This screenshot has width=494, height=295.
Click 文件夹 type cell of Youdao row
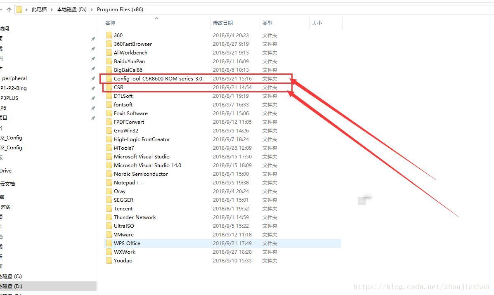click(x=269, y=260)
